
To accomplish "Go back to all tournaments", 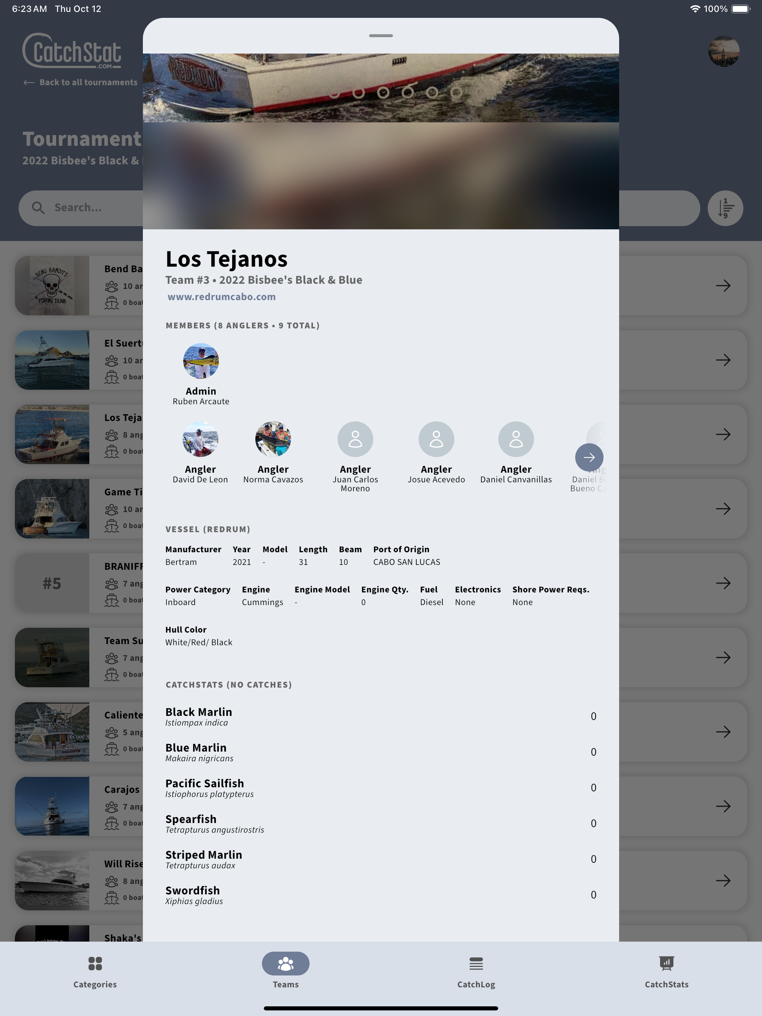I will pyautogui.click(x=80, y=82).
